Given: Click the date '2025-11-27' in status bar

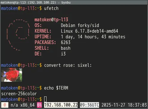Looking at the screenshot, I should pos(113,105).
